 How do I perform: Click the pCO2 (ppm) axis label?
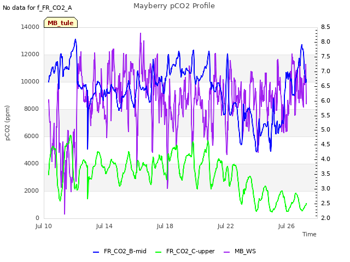click(x=7, y=123)
